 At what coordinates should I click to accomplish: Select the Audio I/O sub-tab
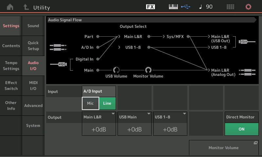[x=33, y=66]
